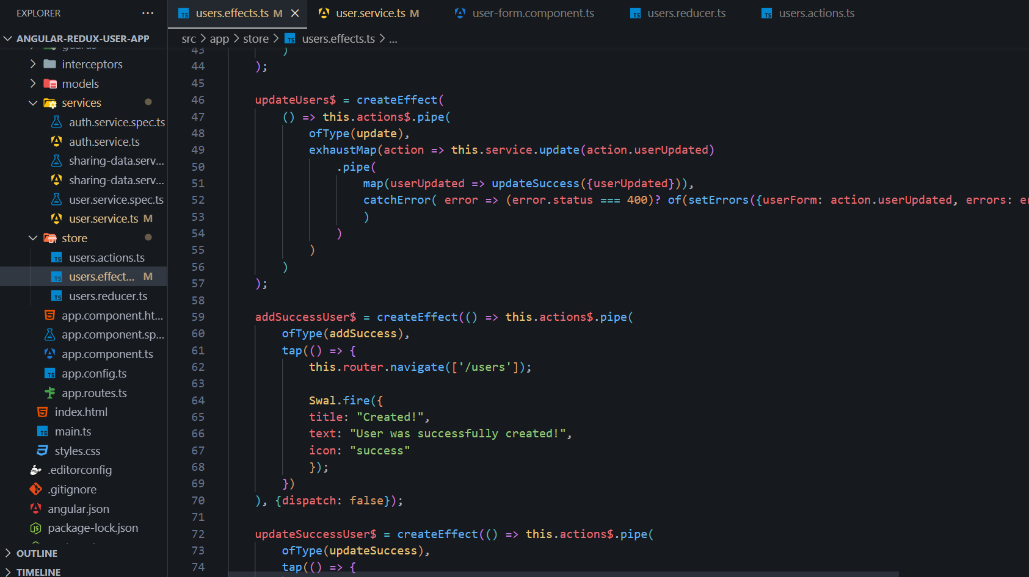Viewport: 1029px width, 577px height.
Task: Switch to the users.reducer.ts tab
Action: (x=686, y=13)
